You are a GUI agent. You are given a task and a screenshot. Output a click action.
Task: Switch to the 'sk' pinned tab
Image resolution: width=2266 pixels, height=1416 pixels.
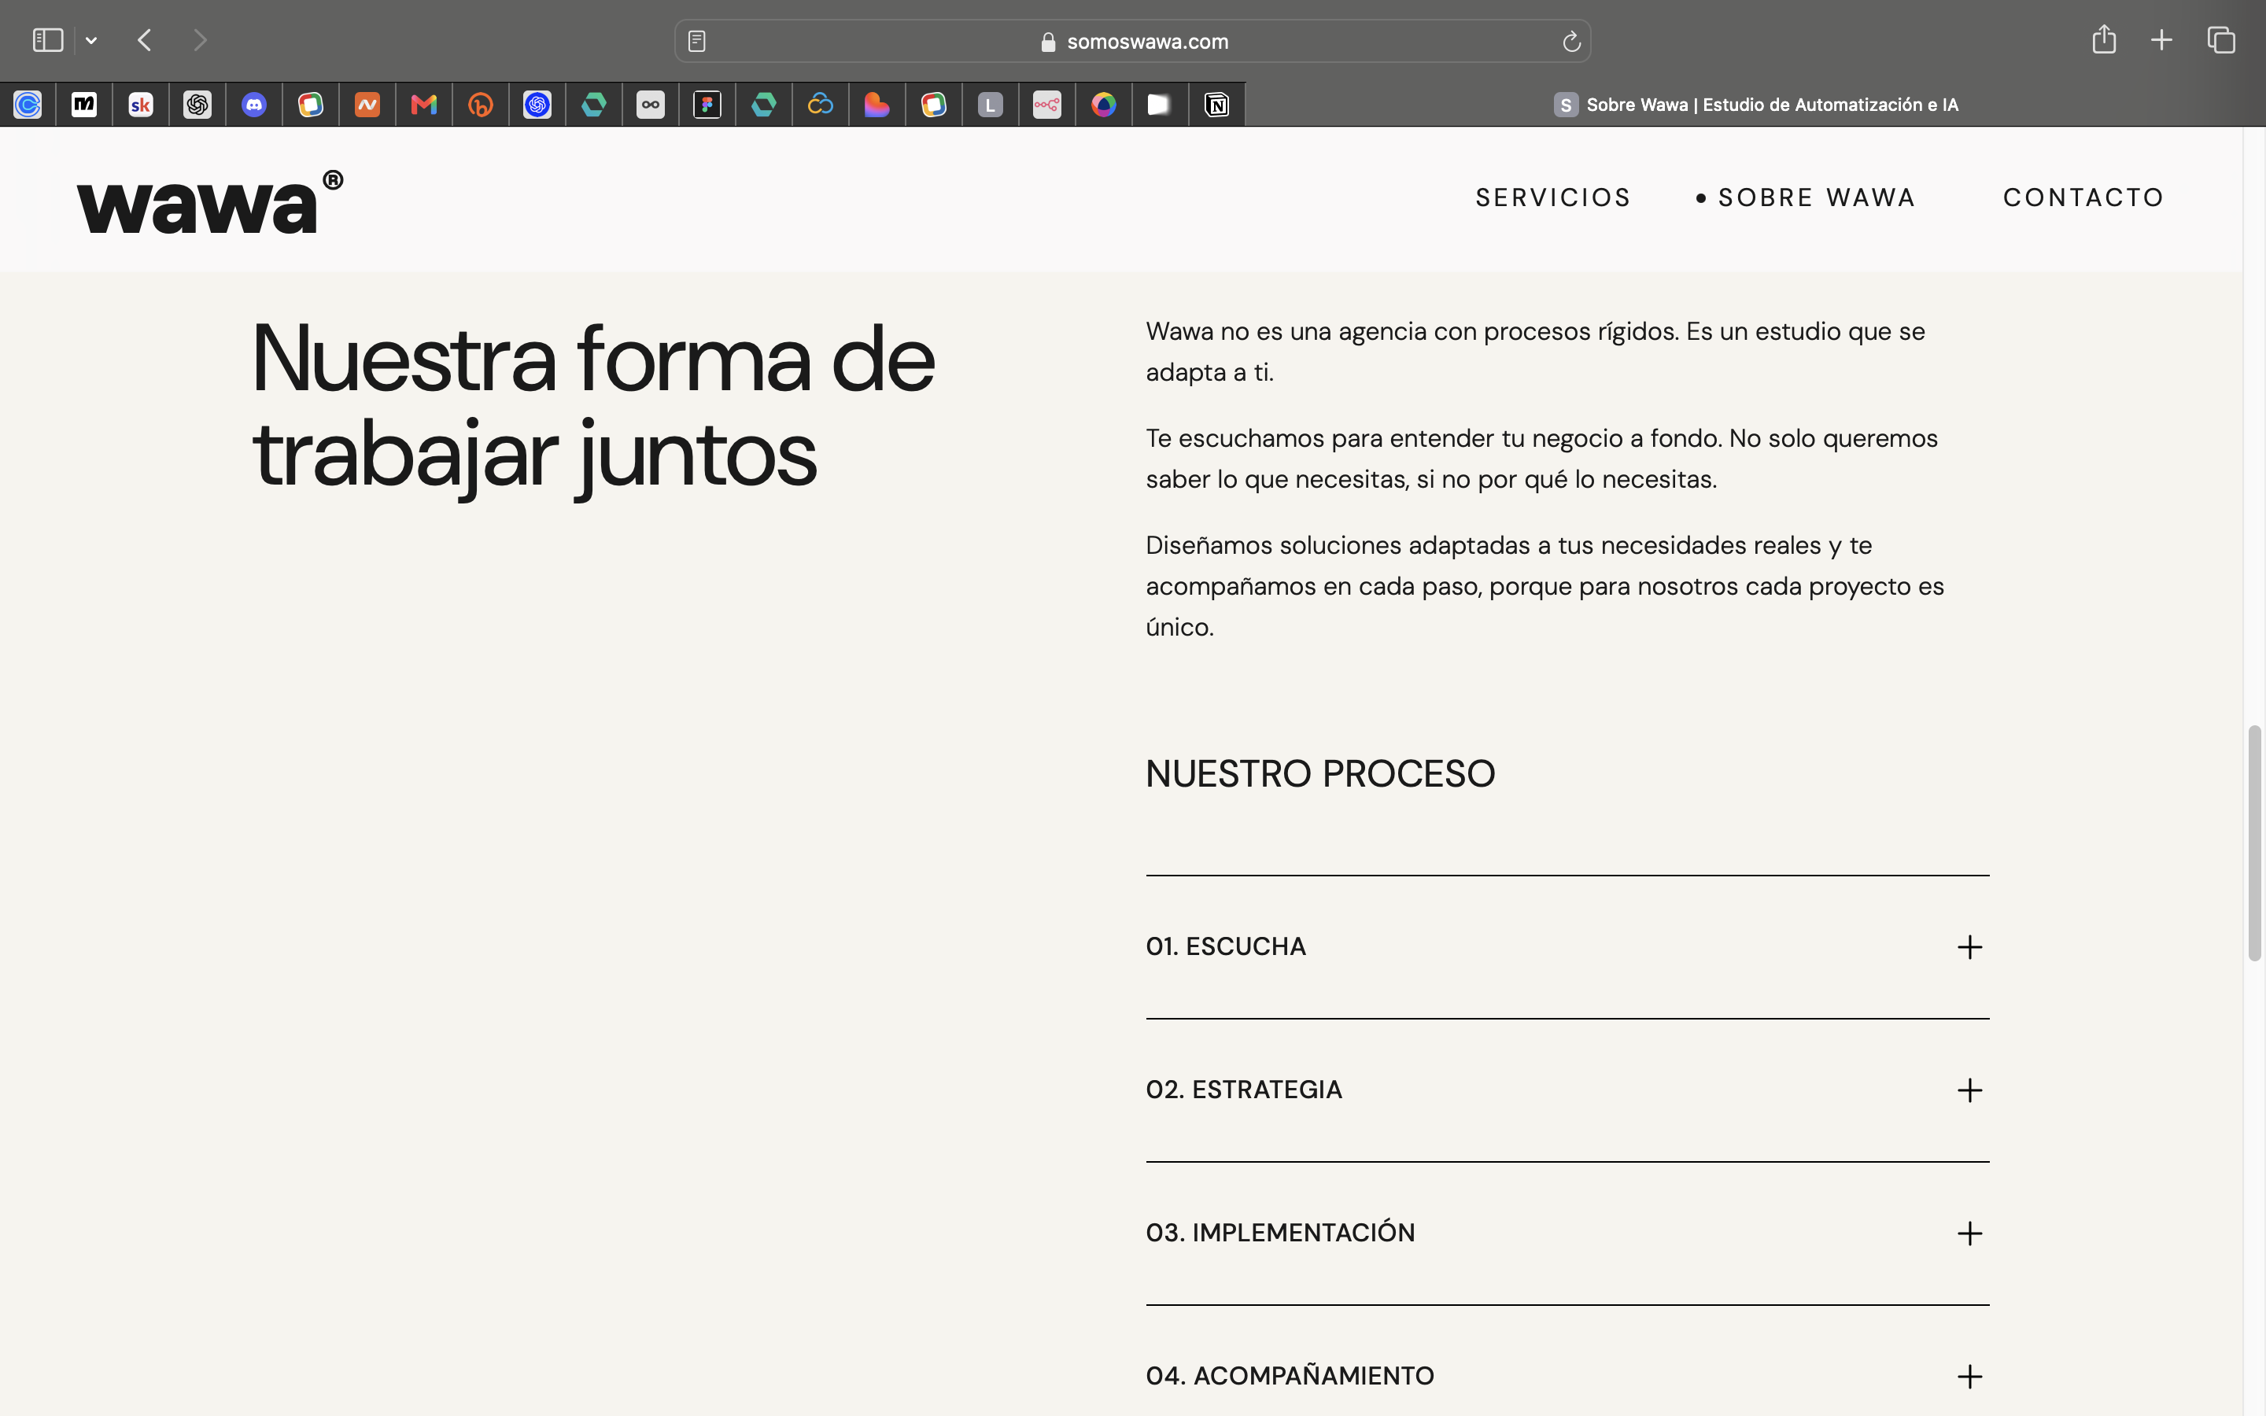click(142, 104)
